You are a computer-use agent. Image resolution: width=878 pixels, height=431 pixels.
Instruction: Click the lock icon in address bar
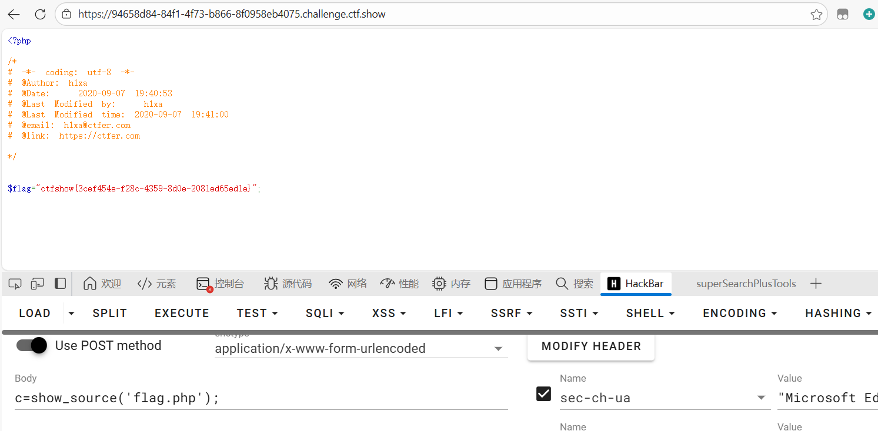pyautogui.click(x=66, y=14)
